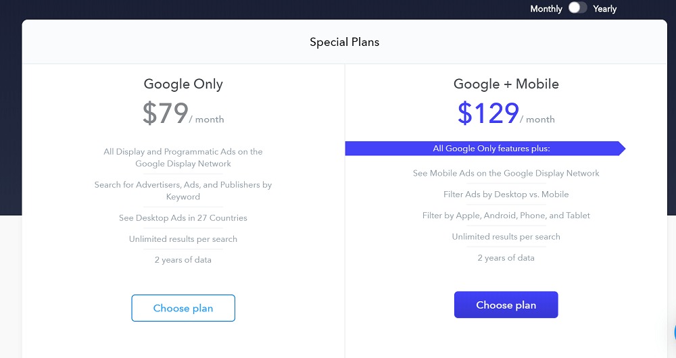The image size is (676, 358).
Task: Click 'See Mobile Ads on the Google Display Network'
Action: [x=506, y=174]
